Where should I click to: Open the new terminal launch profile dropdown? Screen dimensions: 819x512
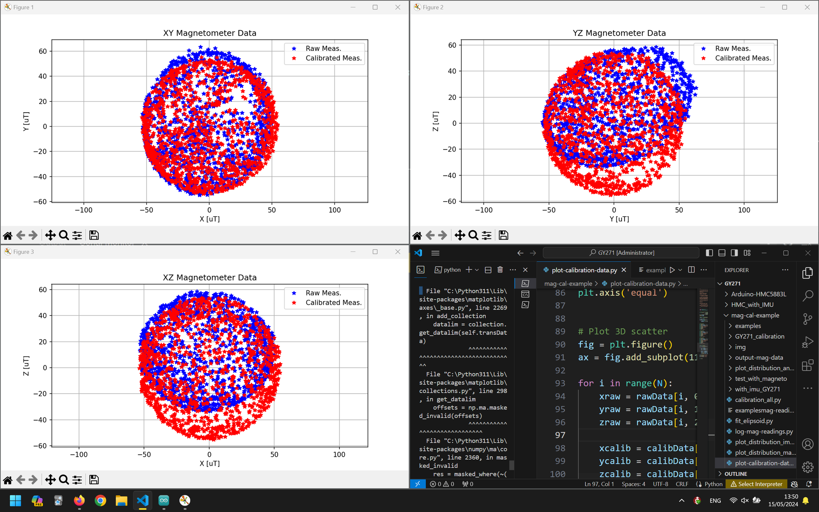coord(477,270)
